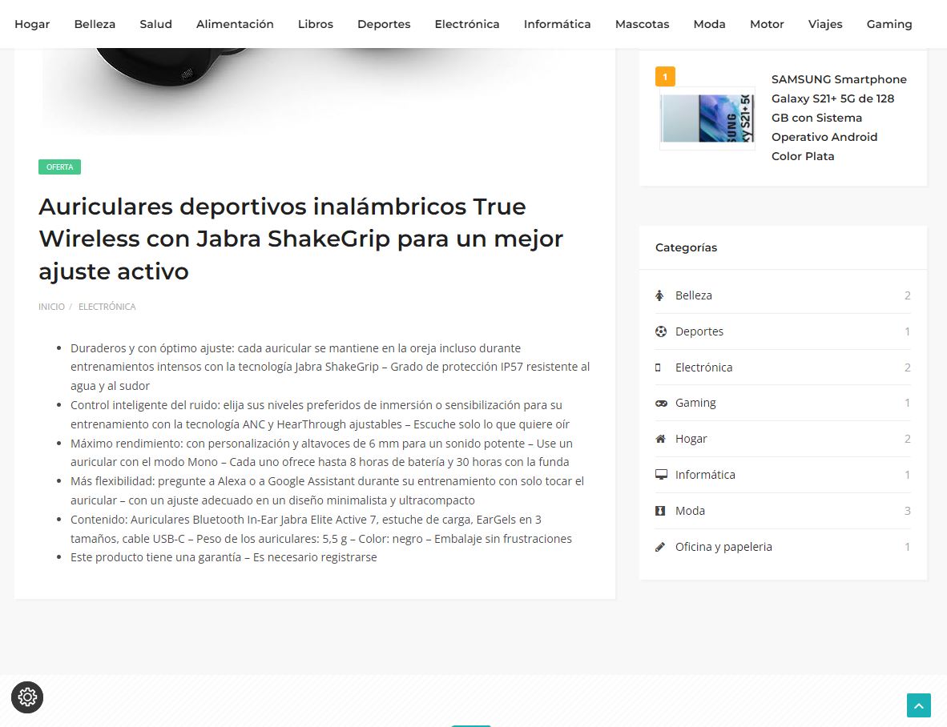Open Belleza in the top navigation

(x=95, y=24)
